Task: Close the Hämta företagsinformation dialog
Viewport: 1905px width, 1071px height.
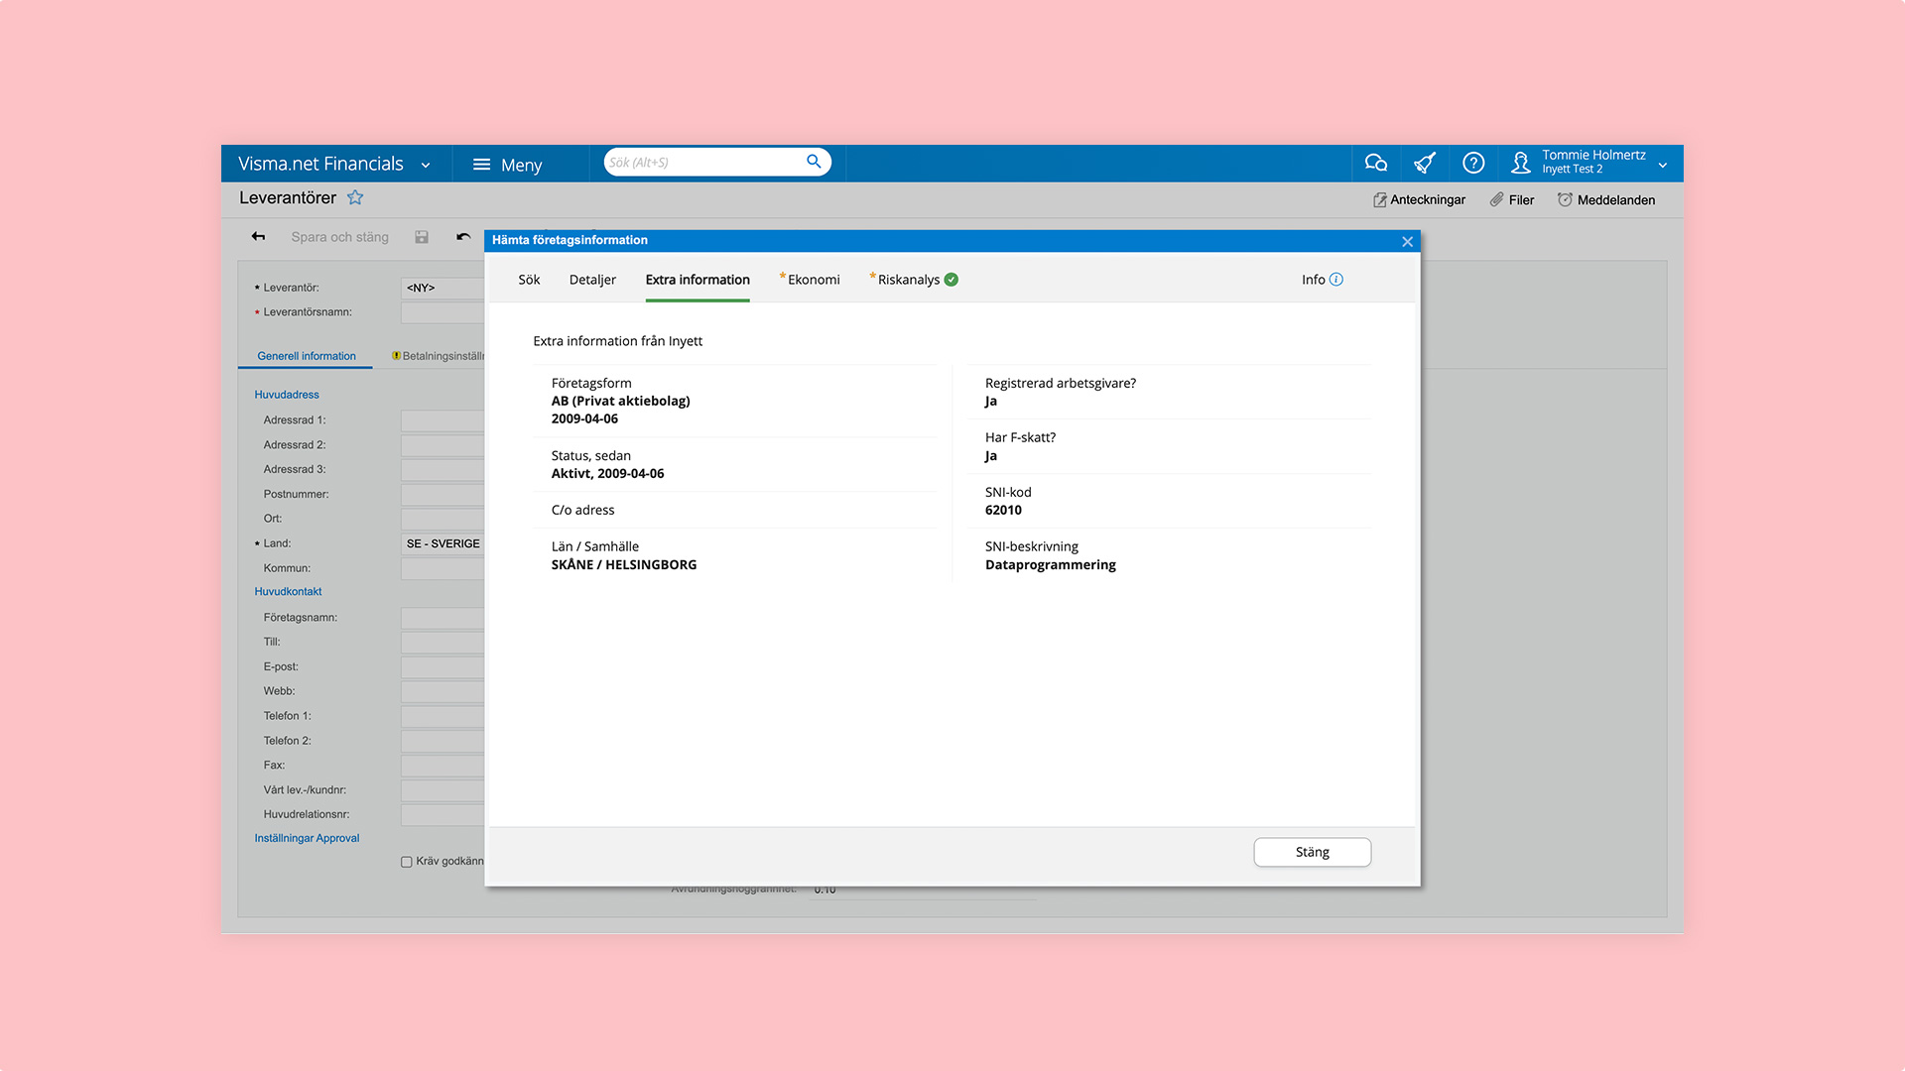Action: click(1407, 241)
